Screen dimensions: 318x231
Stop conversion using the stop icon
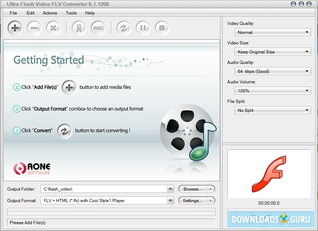click(162, 28)
